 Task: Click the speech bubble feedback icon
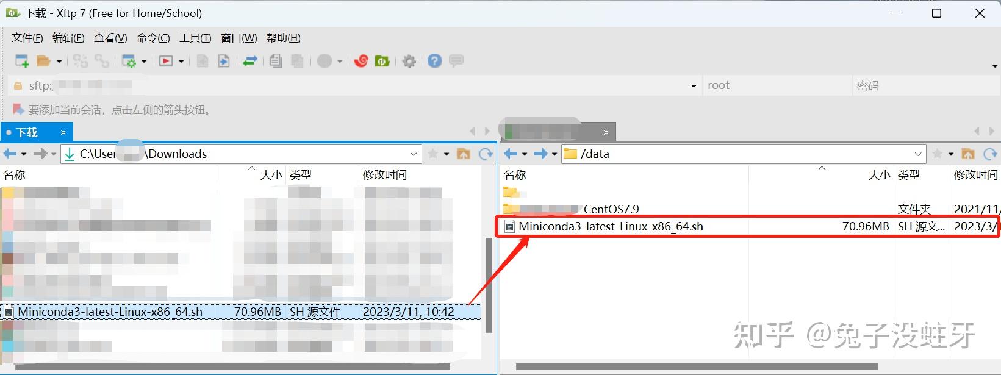tap(456, 61)
